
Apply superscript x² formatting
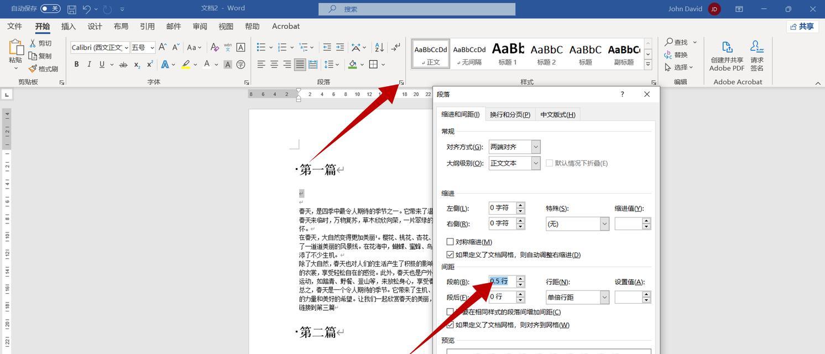pyautogui.click(x=149, y=65)
